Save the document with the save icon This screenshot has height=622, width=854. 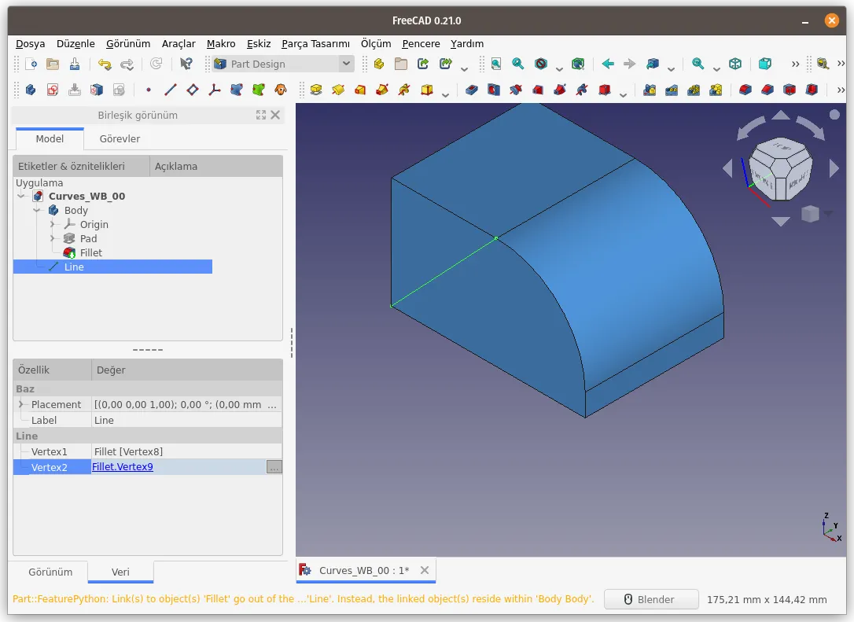75,64
